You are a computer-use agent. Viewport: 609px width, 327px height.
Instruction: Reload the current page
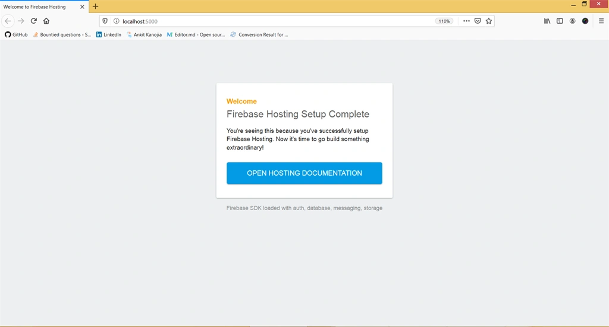pos(34,21)
